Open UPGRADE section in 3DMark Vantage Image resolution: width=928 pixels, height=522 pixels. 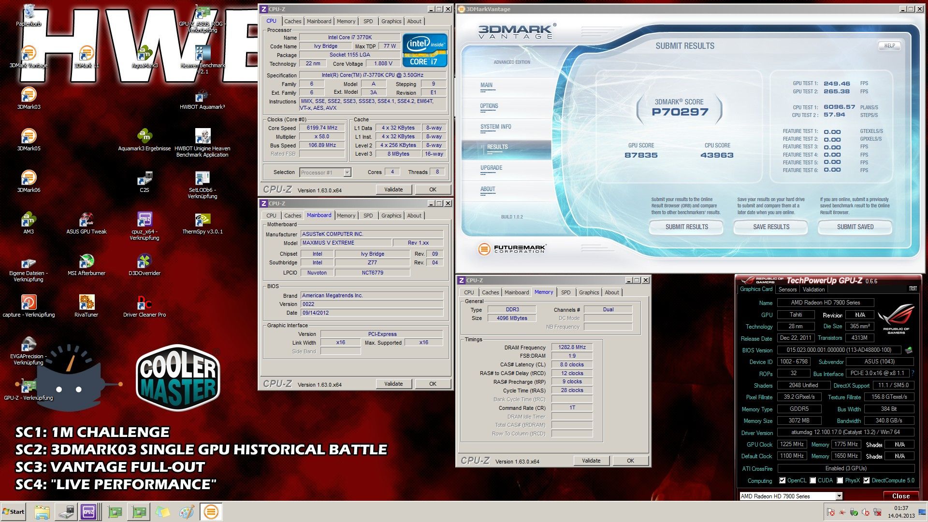pos(491,168)
